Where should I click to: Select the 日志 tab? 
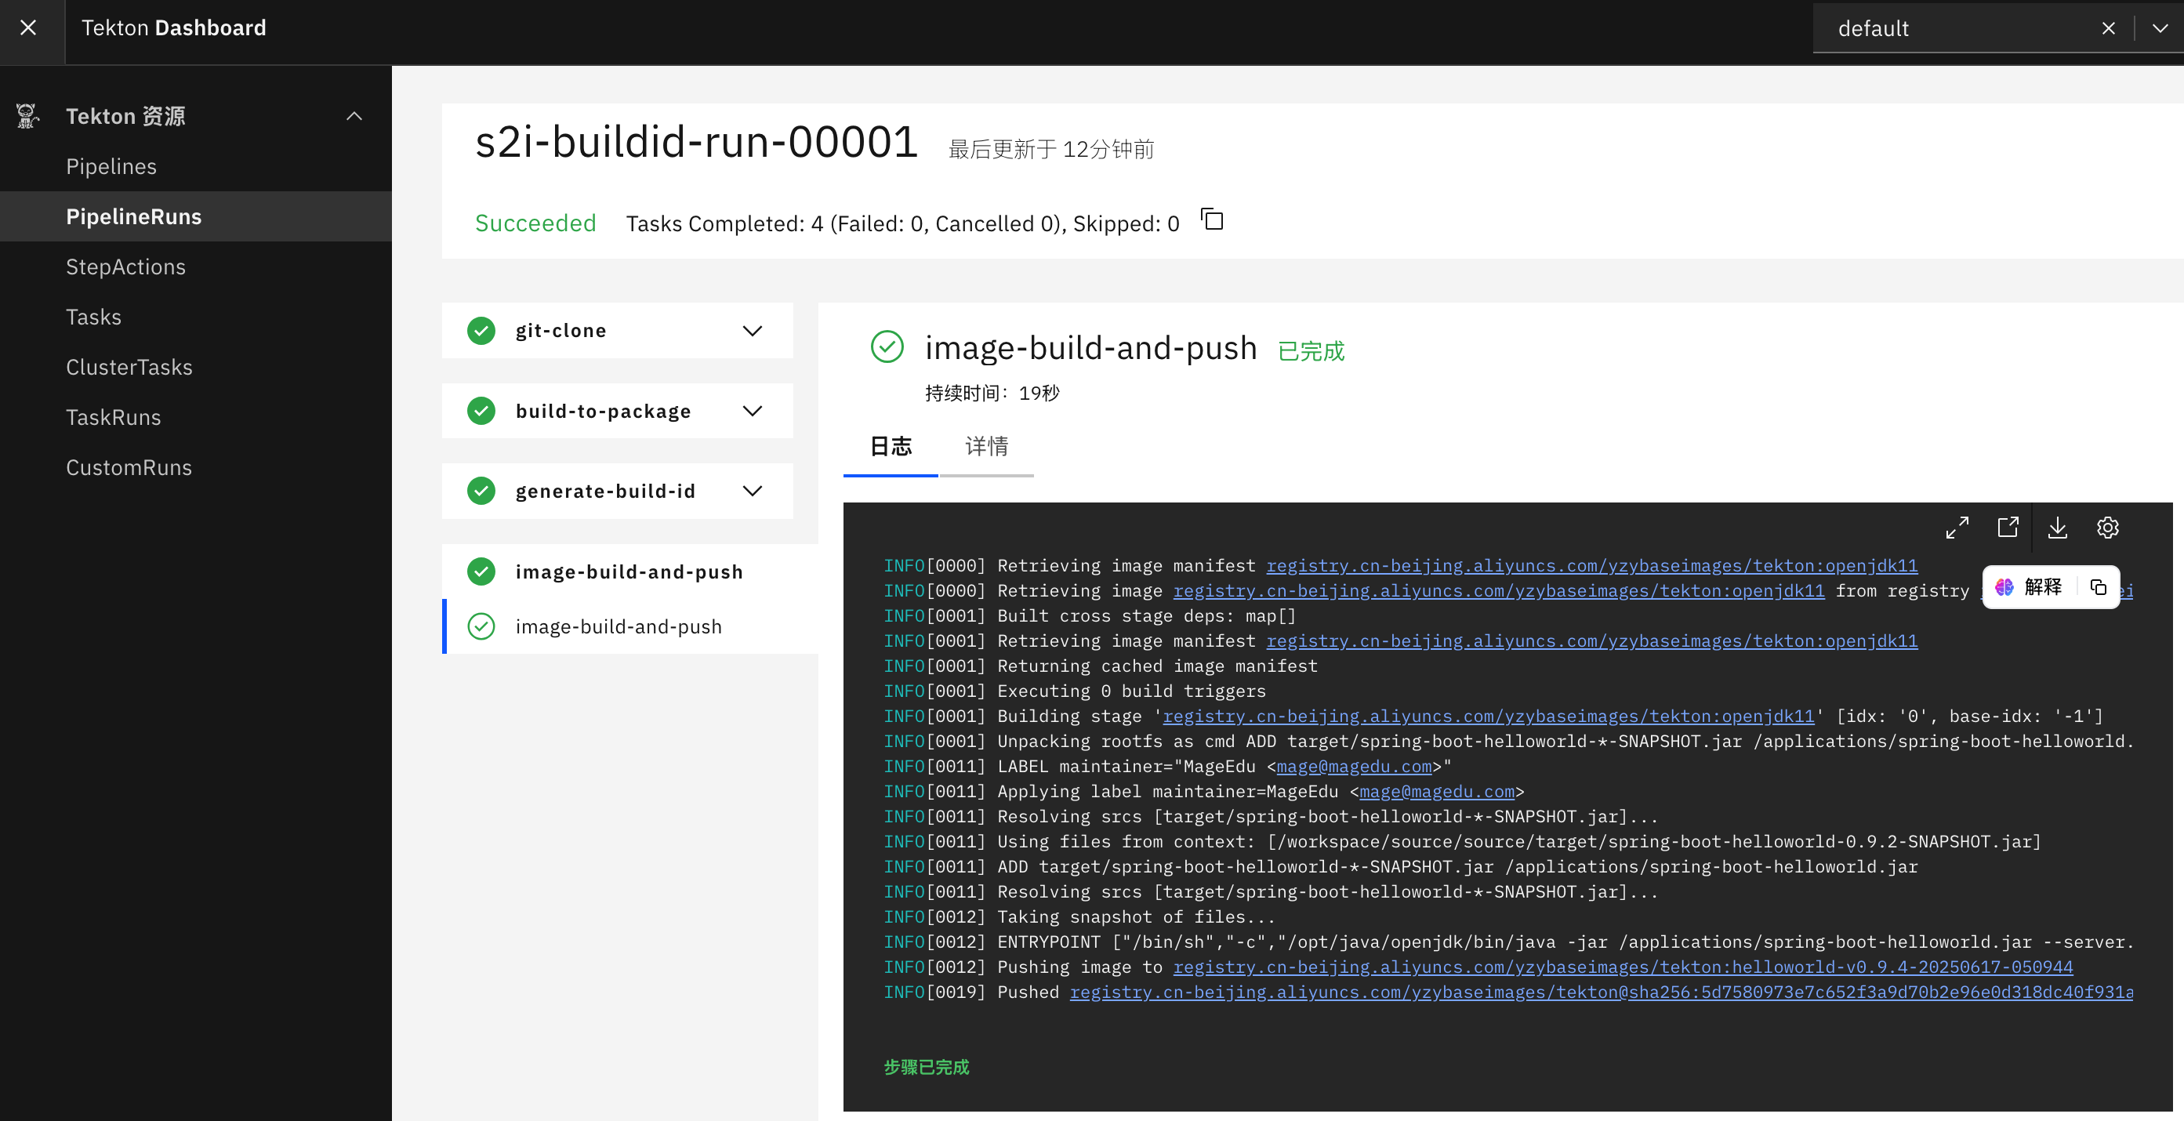point(891,446)
